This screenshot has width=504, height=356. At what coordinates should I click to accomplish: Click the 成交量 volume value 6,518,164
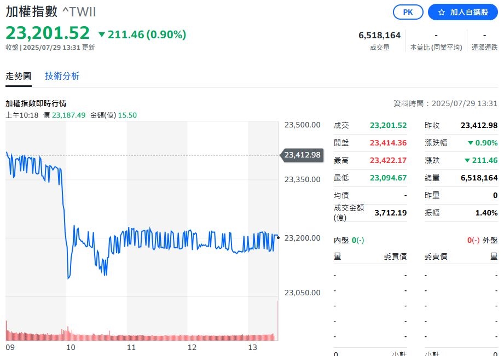pyautogui.click(x=379, y=34)
